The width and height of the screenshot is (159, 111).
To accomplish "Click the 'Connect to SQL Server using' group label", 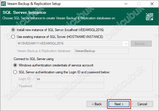I will pos(33,59).
